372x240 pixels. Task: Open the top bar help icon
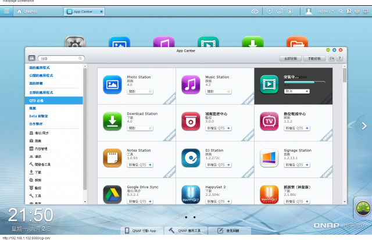tap(349, 11)
